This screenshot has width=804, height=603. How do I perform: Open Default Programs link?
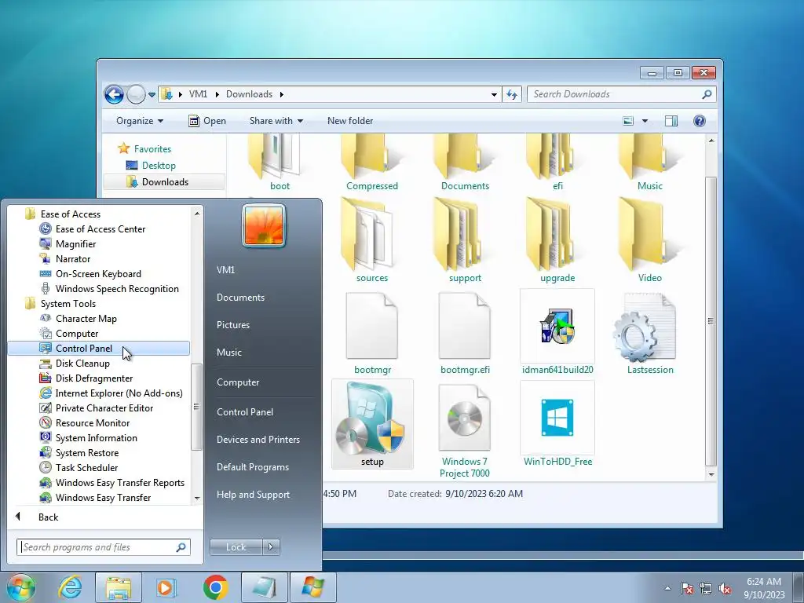click(253, 467)
